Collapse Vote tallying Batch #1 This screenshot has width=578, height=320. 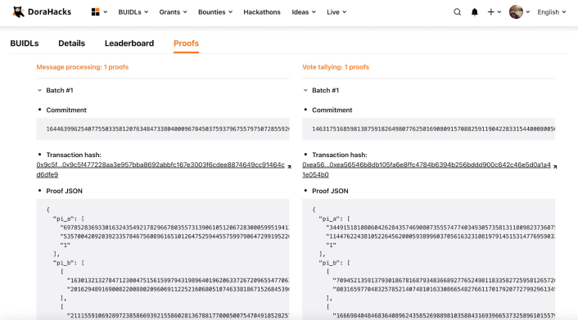tap(305, 90)
